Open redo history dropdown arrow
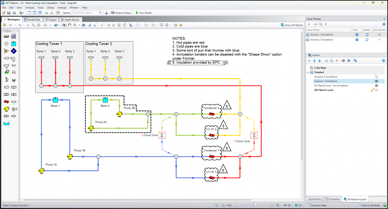The width and height of the screenshot is (388, 209). (x=24, y=25)
